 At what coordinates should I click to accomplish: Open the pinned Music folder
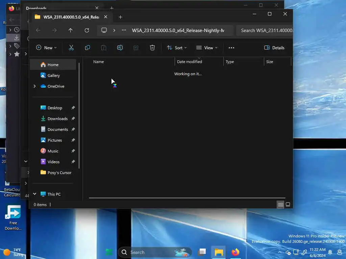(x=53, y=151)
